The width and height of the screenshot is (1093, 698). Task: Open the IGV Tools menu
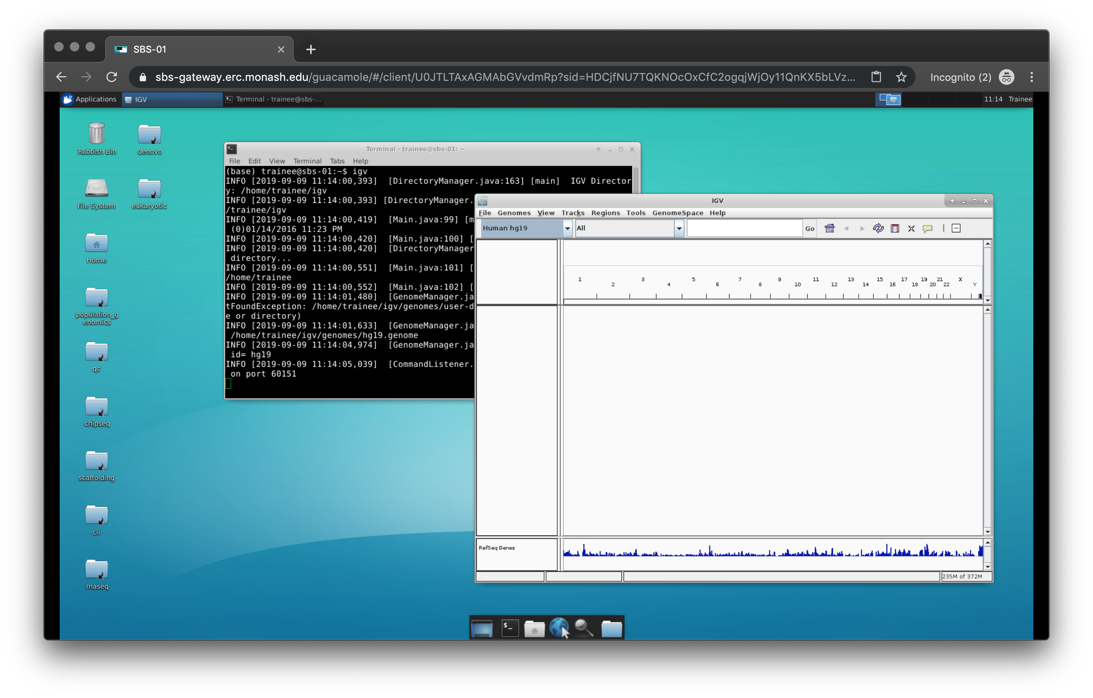636,213
